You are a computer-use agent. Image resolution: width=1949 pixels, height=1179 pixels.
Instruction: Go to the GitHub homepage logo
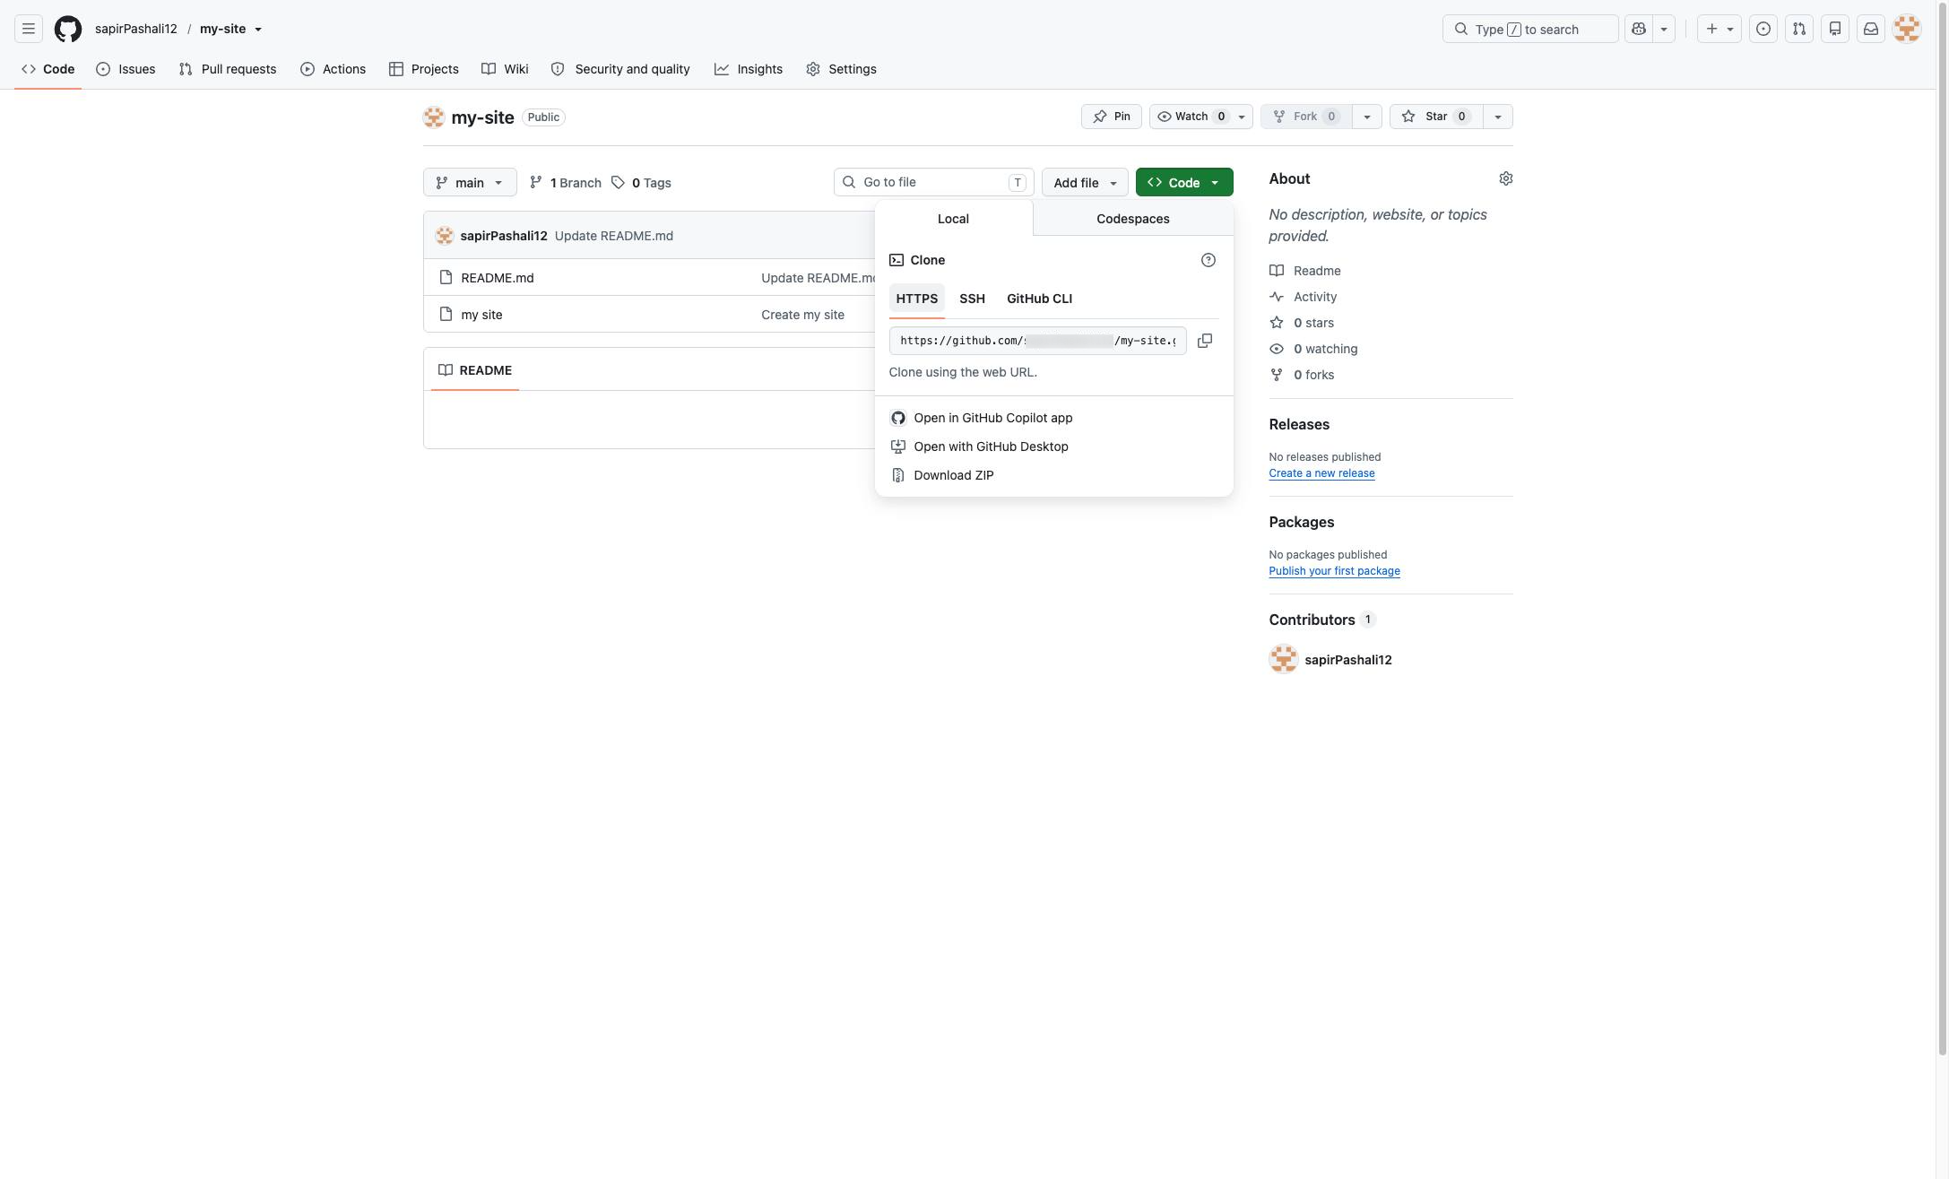[68, 29]
